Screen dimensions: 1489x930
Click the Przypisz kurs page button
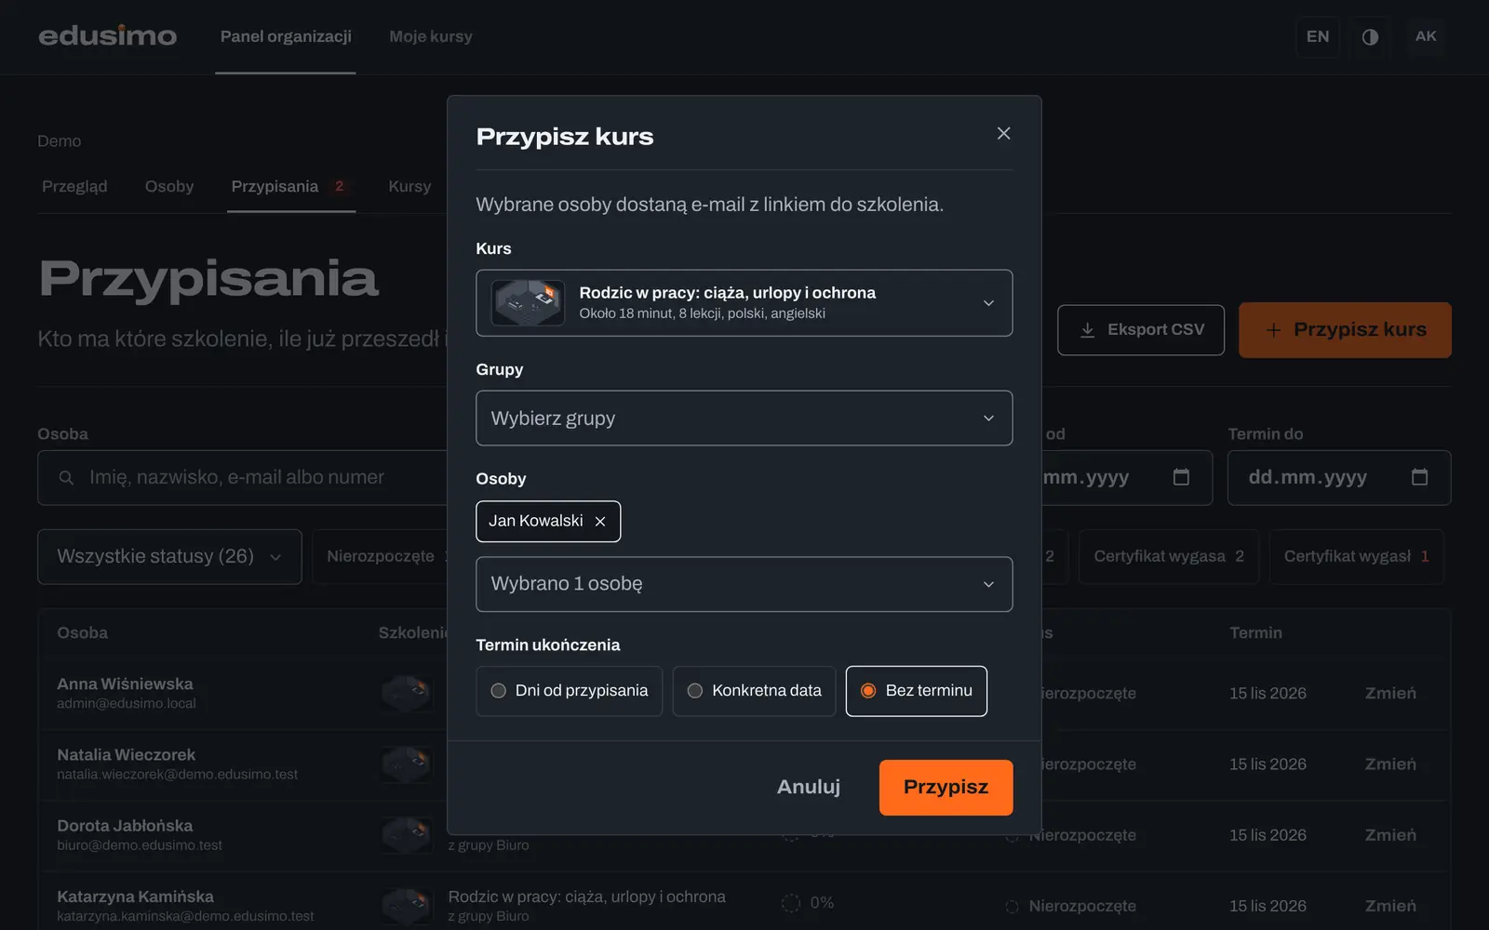click(1345, 330)
